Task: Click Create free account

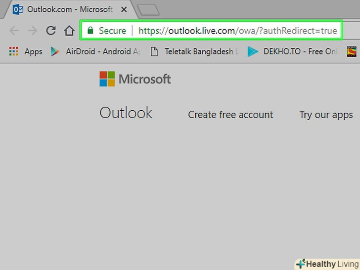Action: (230, 115)
